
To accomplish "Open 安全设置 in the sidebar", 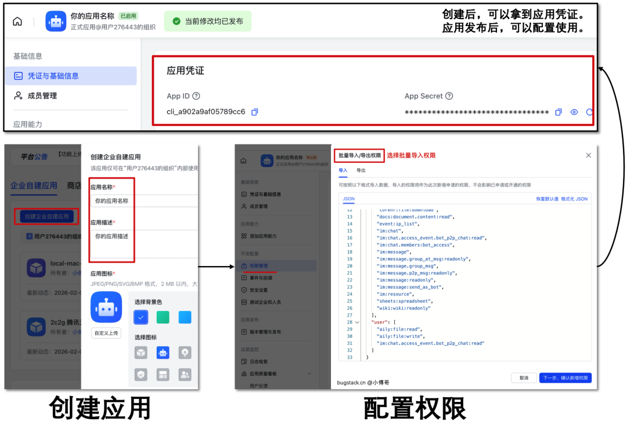I will tap(260, 289).
